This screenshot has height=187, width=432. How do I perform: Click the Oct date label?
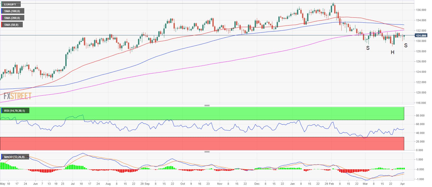click(x=183, y=184)
